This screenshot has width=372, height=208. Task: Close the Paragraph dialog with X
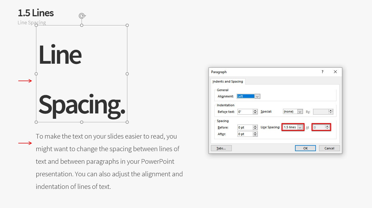point(335,72)
